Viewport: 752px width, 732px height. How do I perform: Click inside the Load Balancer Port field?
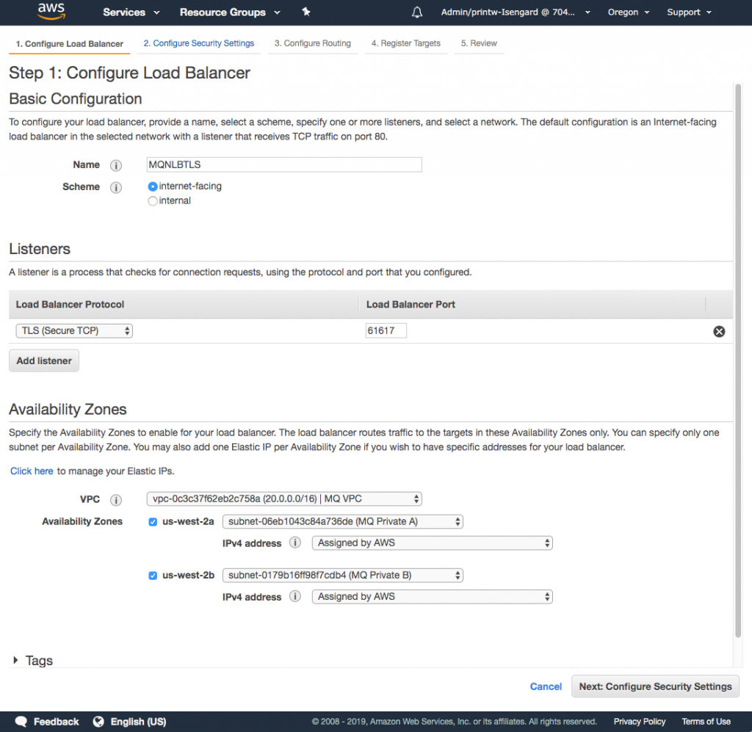coord(386,330)
